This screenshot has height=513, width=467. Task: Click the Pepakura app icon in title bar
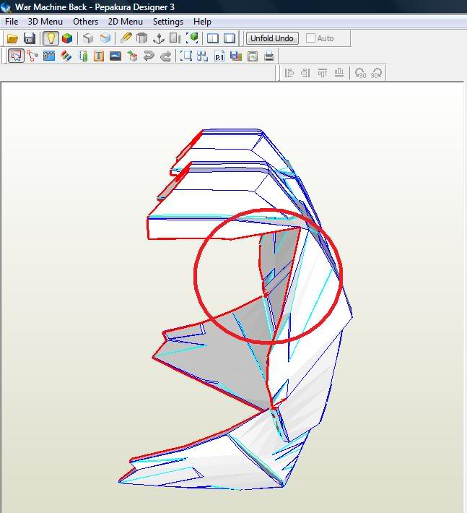6,7
